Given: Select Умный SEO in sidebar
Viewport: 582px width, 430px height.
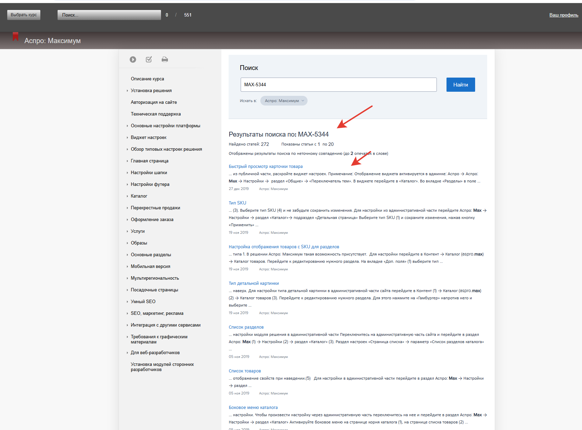Looking at the screenshot, I should point(143,302).
